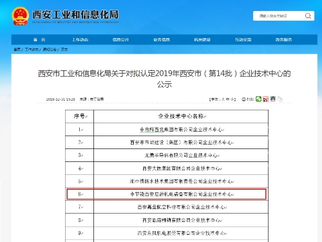Image resolution: width=322 pixels, height=242 pixels.
Task: Open the 互动交流 navigation menu item
Action: [x=243, y=39]
